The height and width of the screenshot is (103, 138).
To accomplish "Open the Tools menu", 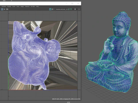I will 14,7.
